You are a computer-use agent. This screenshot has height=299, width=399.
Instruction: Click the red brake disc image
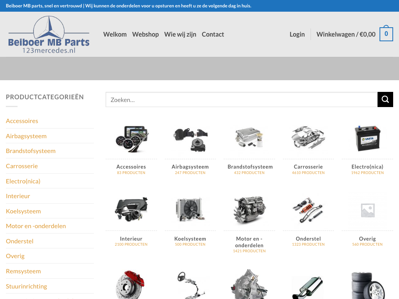click(x=131, y=284)
